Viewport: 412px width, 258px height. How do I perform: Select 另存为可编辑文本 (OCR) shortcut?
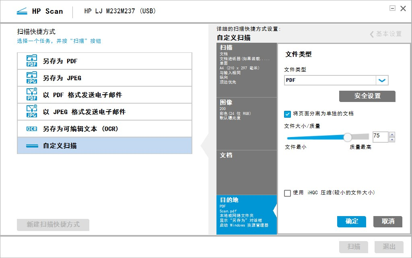105,129
